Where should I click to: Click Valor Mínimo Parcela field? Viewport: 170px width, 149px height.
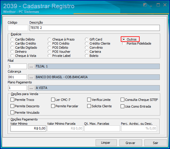(65, 129)
